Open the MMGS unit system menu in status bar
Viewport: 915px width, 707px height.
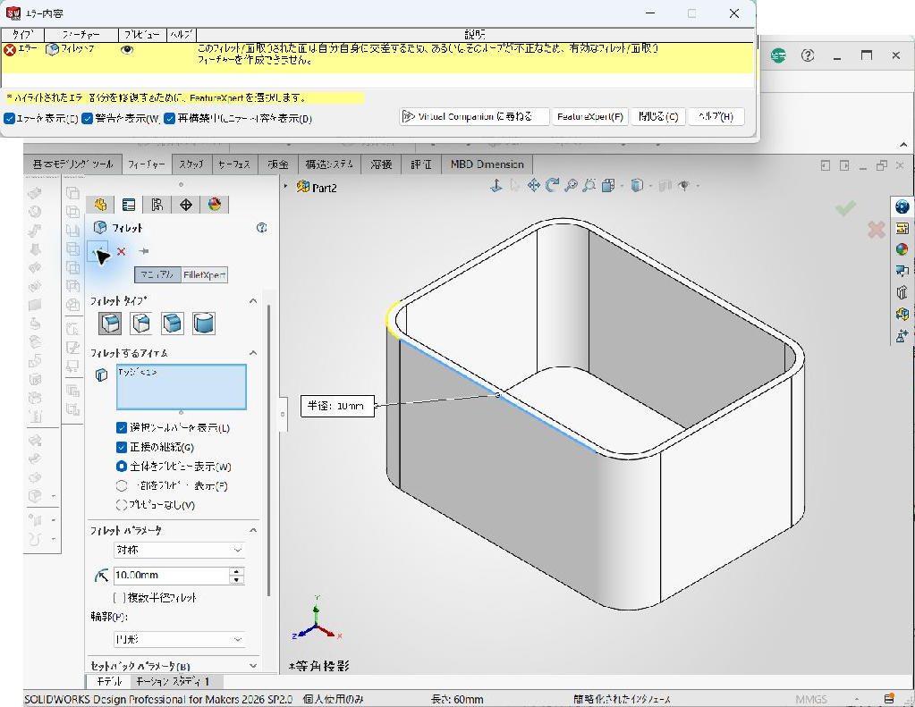[811, 699]
